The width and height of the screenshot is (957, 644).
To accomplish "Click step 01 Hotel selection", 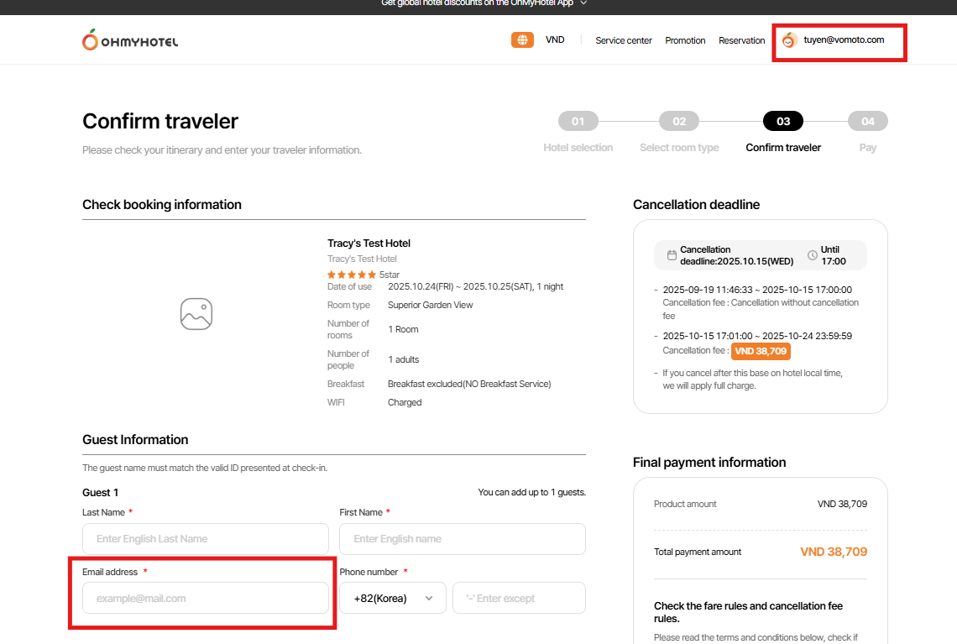I will (578, 122).
